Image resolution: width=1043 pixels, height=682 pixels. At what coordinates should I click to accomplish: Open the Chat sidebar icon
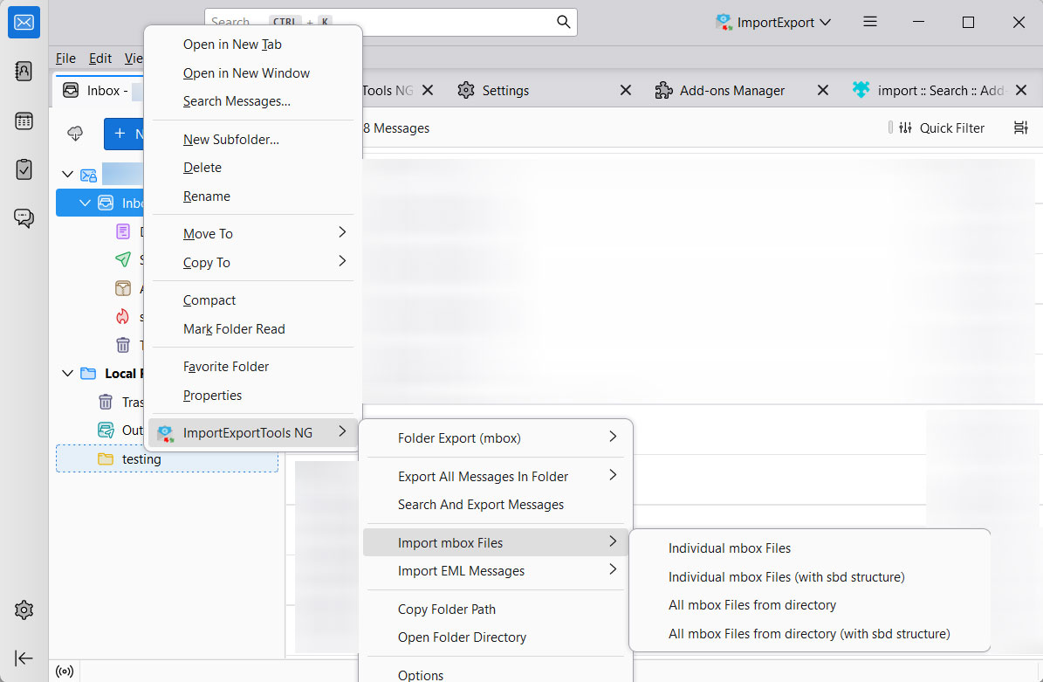point(24,218)
